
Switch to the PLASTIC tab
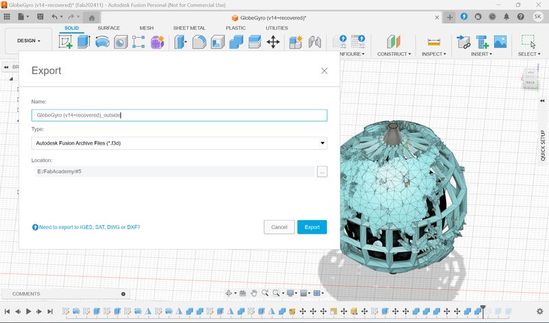(235, 28)
